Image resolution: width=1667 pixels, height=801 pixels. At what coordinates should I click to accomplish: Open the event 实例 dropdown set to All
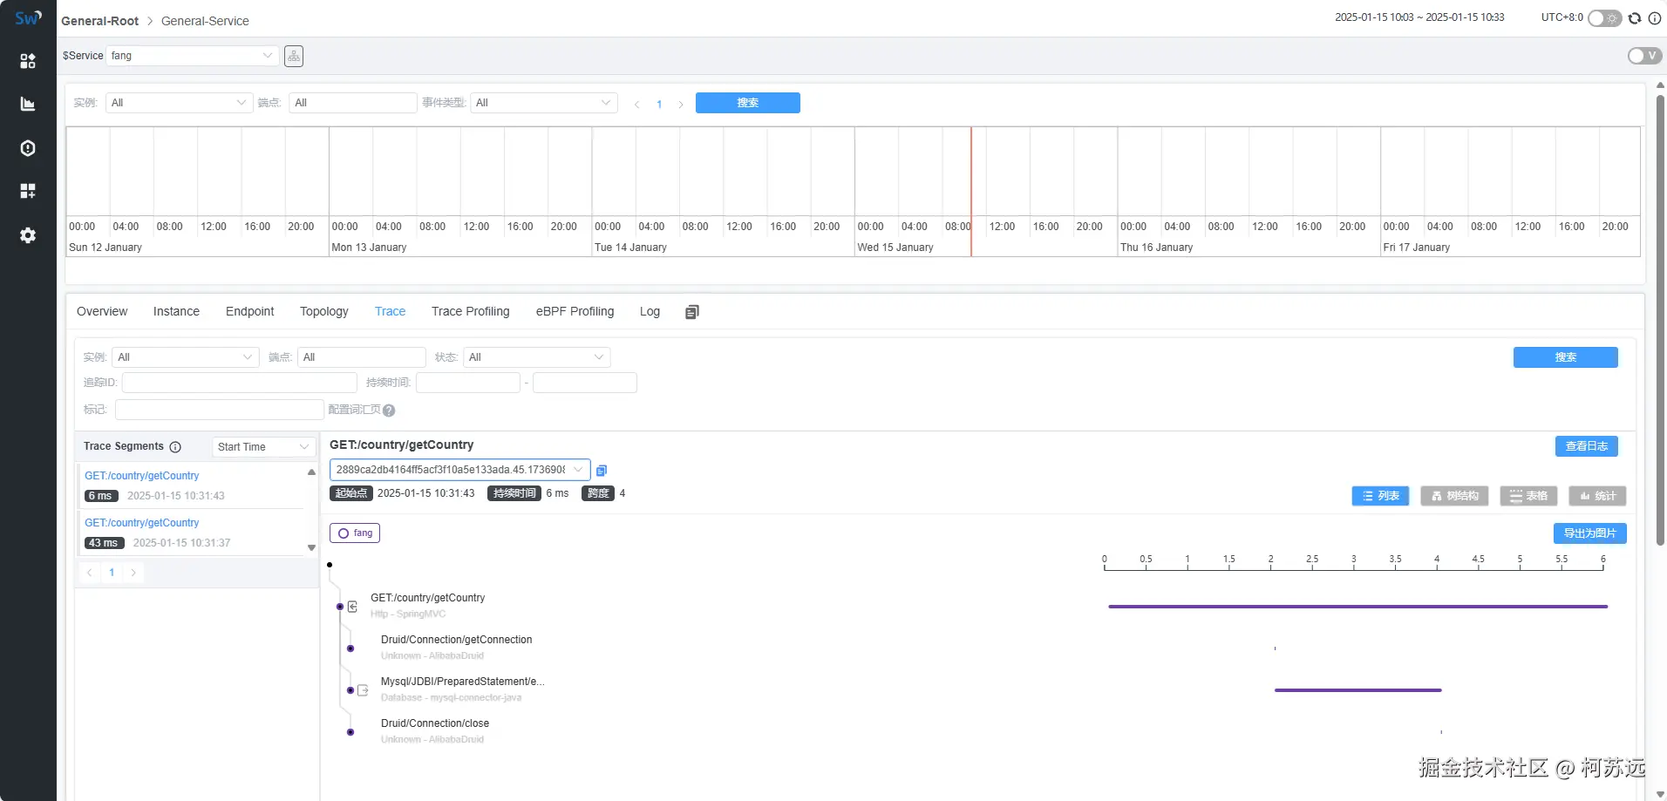(x=179, y=103)
